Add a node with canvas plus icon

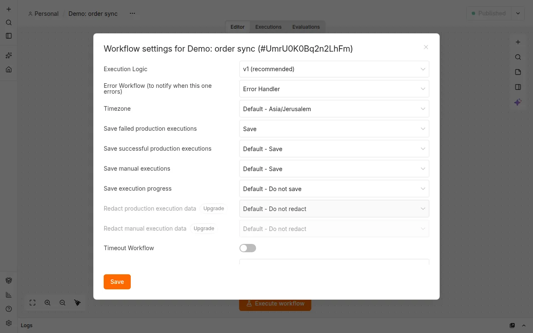pos(518,42)
